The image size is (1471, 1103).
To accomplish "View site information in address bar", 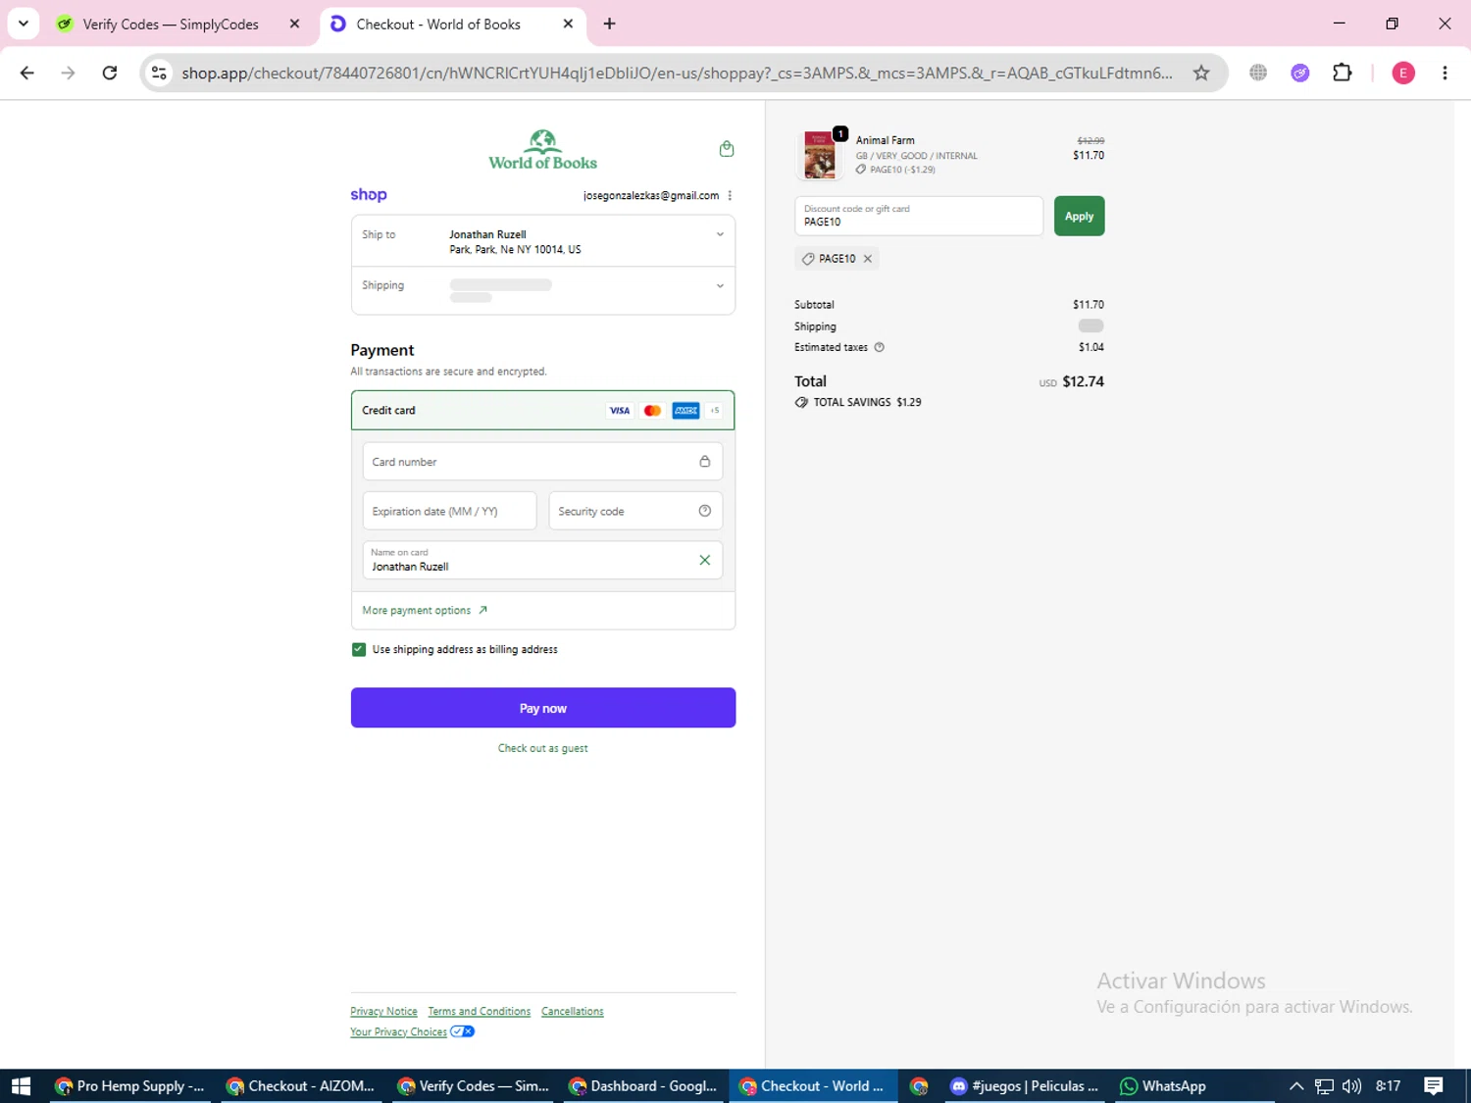I will [x=159, y=73].
